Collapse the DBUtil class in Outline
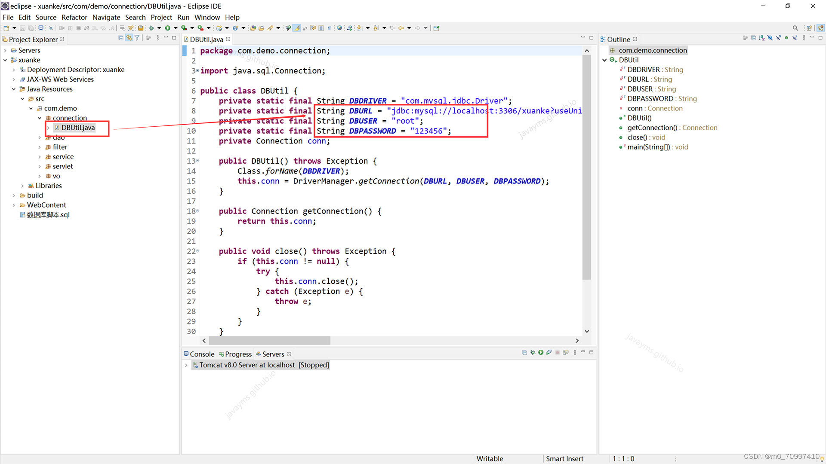 604,60
